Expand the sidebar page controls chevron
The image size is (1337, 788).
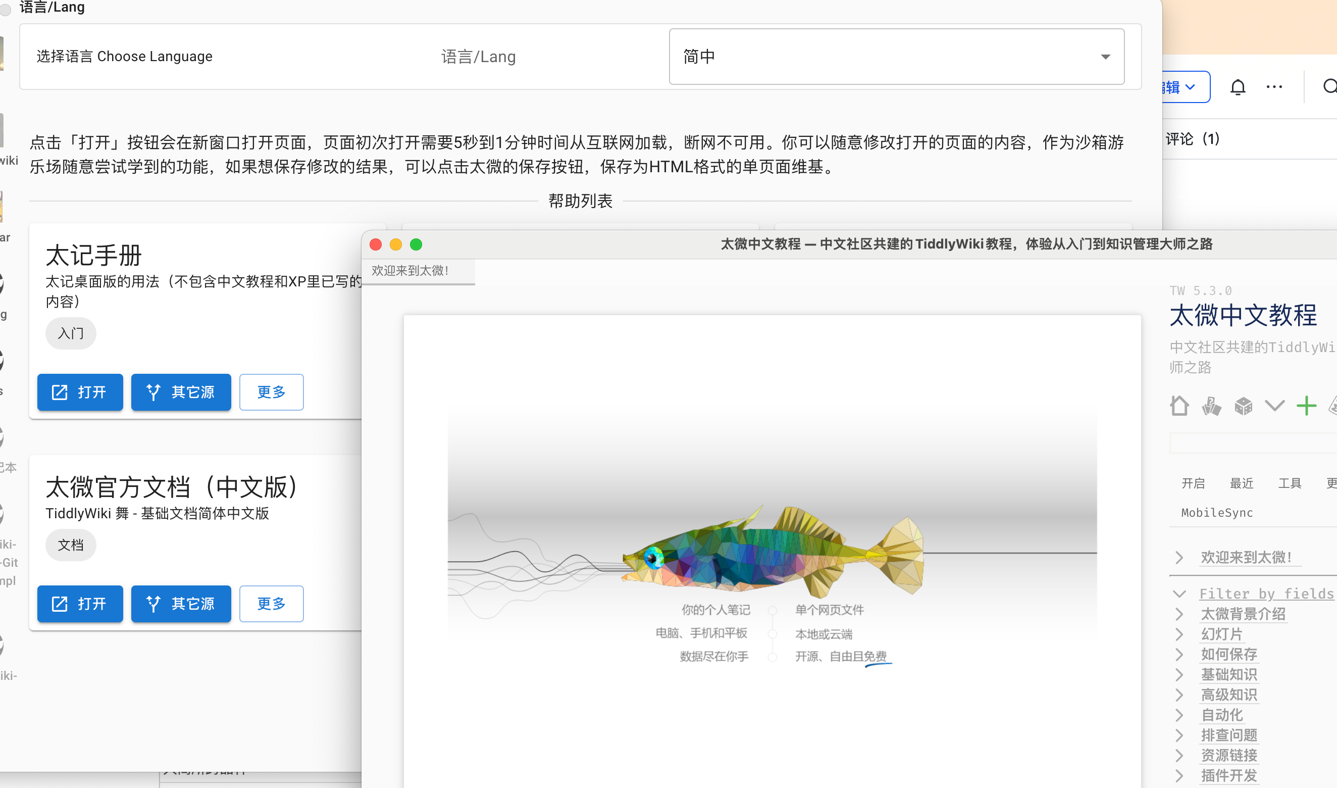pyautogui.click(x=1274, y=406)
